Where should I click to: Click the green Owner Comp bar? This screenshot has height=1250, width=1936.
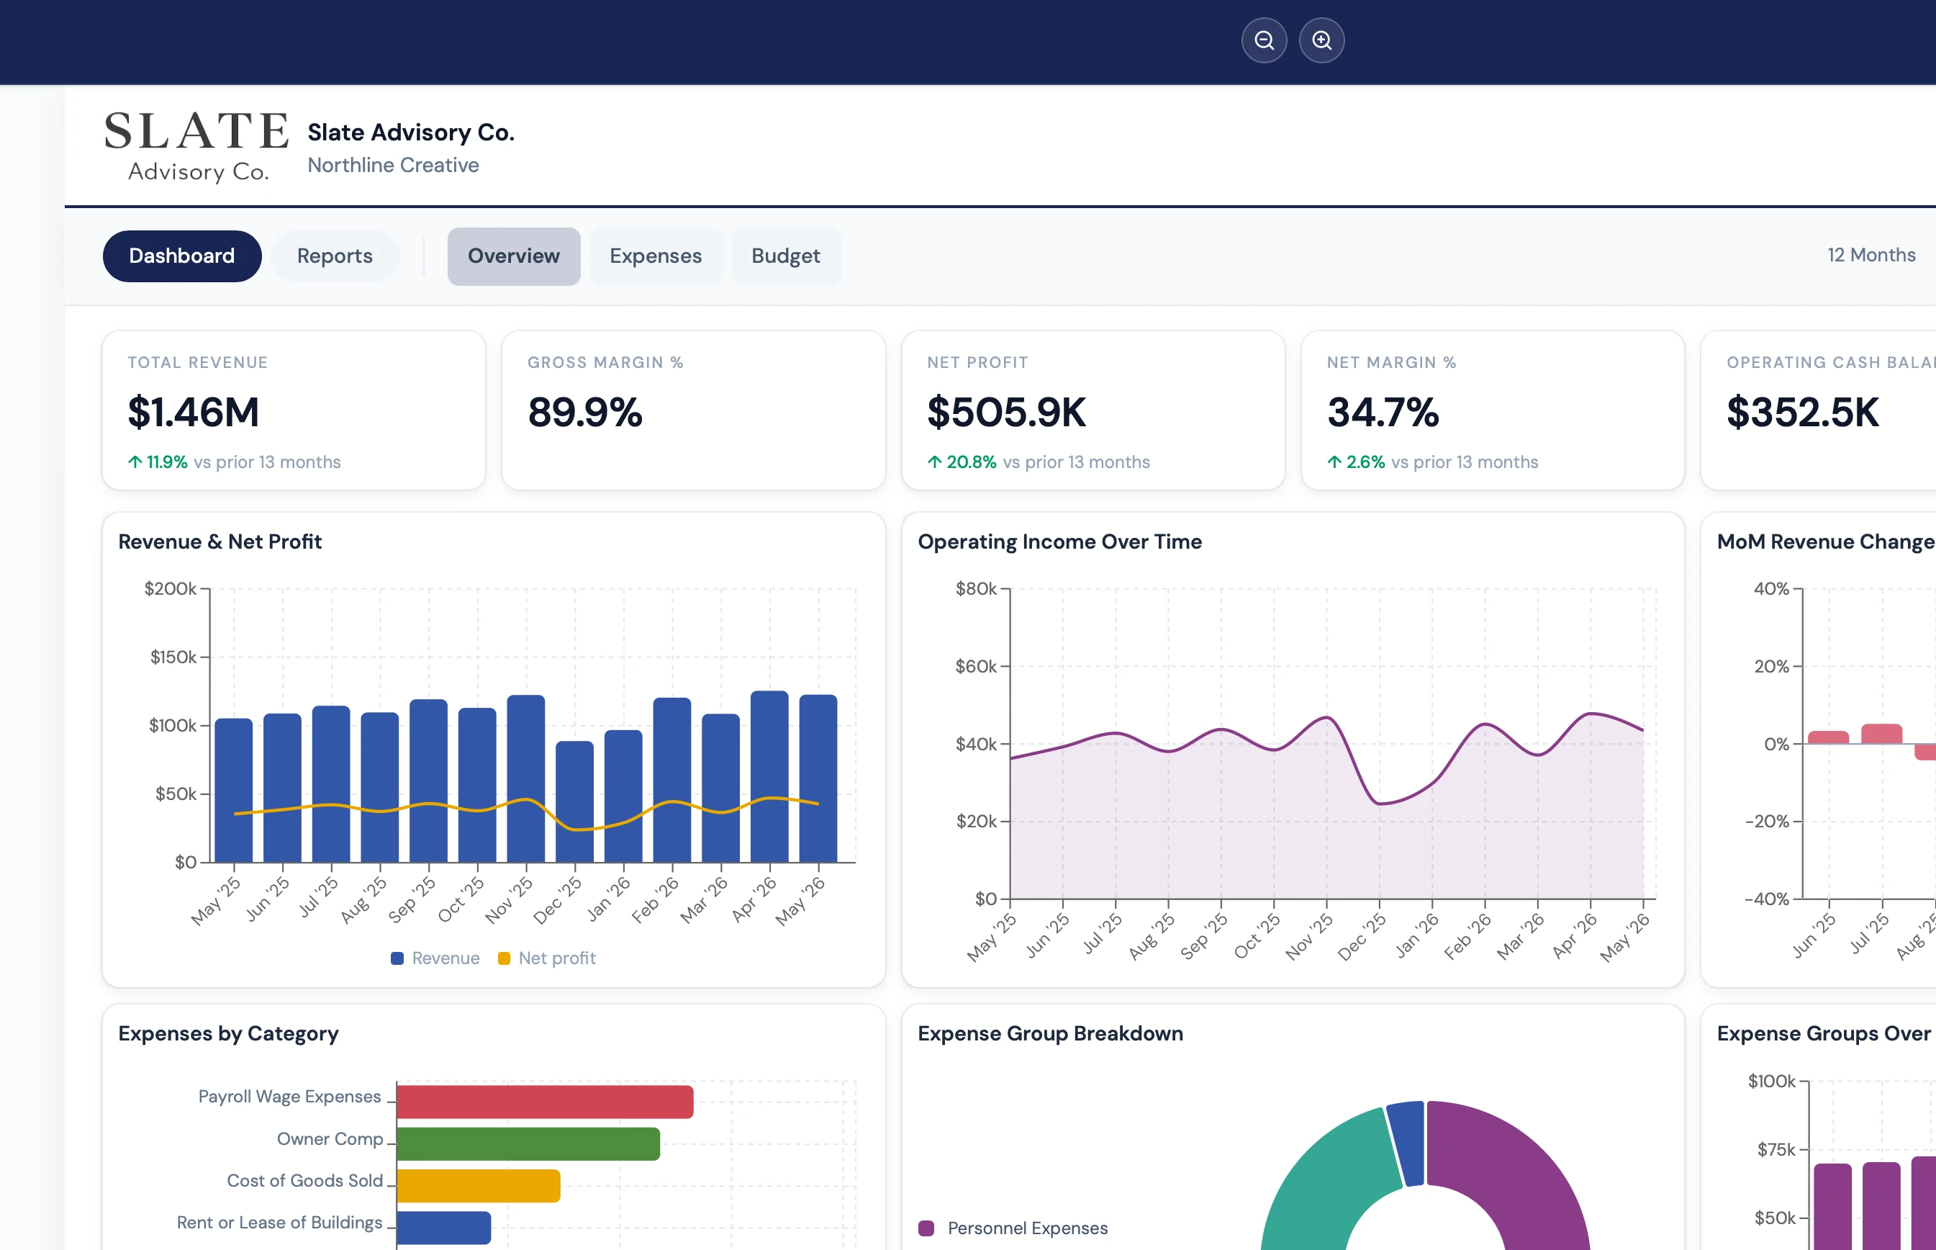tap(528, 1143)
